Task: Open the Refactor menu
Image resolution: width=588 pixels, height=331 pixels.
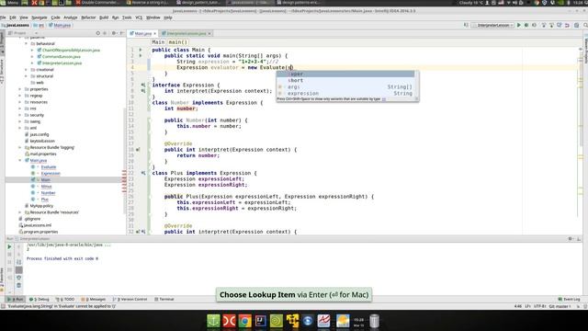Action: click(88, 17)
